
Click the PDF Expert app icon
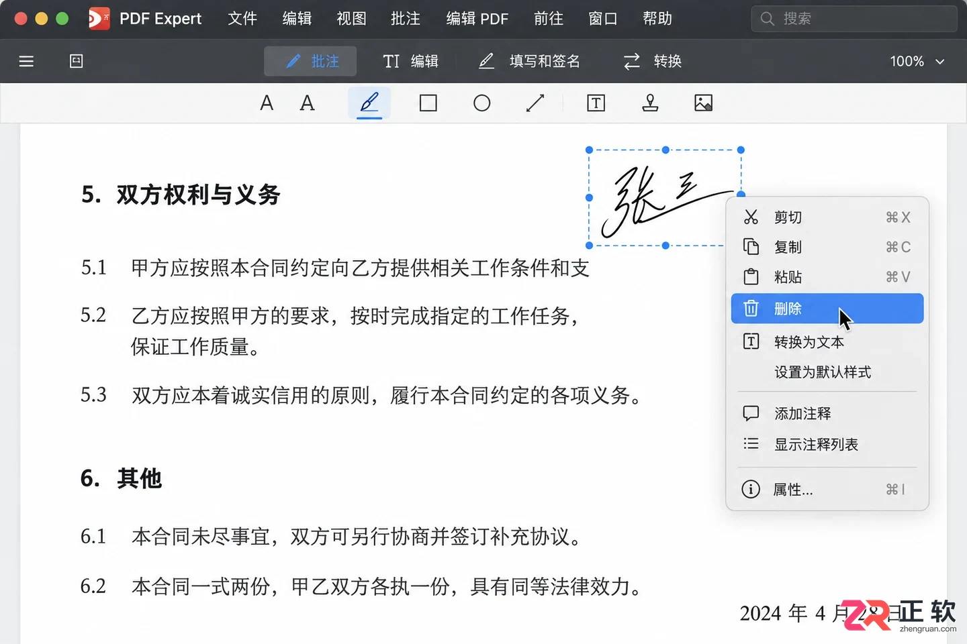(99, 19)
